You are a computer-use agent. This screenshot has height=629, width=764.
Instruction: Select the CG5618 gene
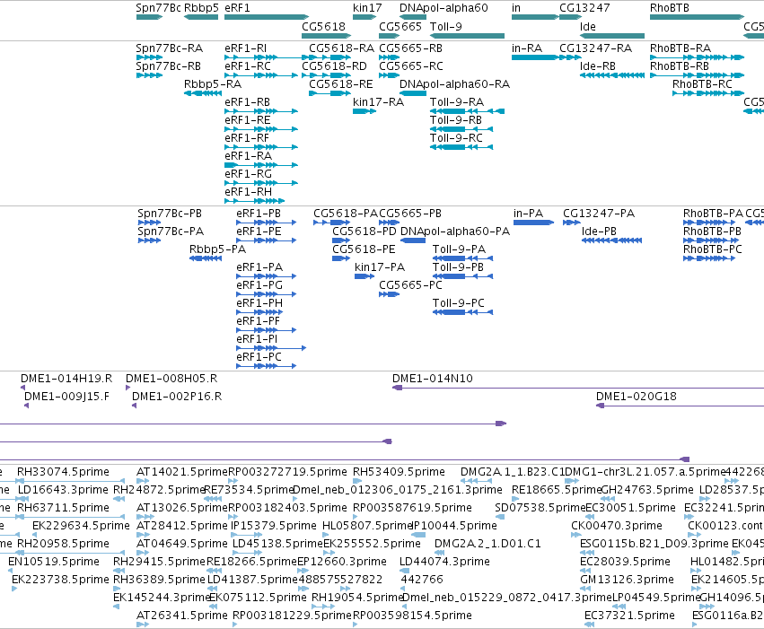pos(327,36)
